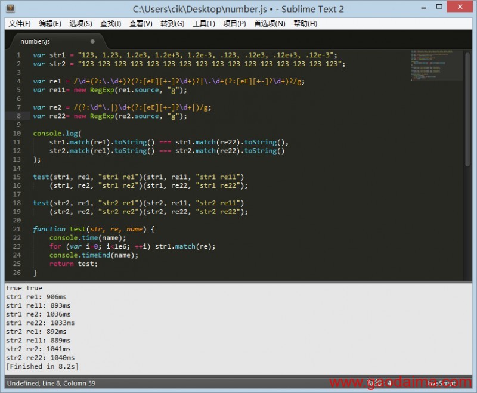Click output 'str1 re2: 1036ms'
The image size is (477, 393).
click(38, 314)
